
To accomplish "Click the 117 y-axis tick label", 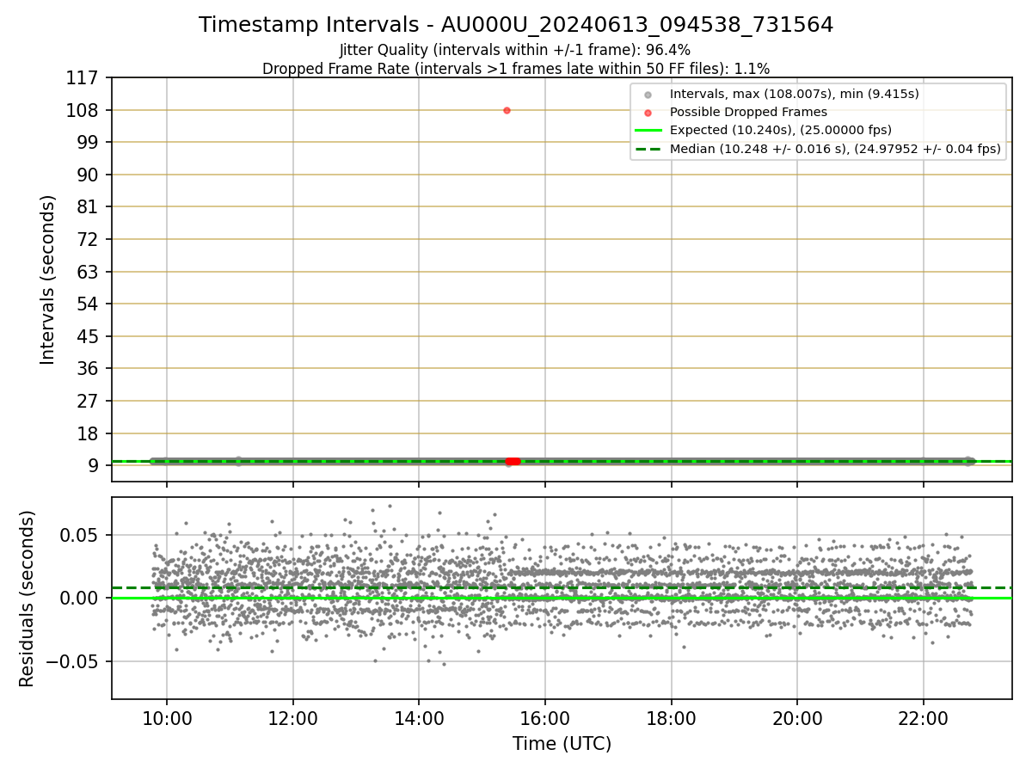I will (82, 78).
